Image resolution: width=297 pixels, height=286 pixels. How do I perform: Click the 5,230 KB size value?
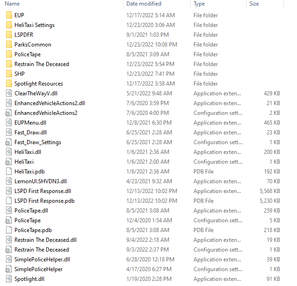pos(269,201)
